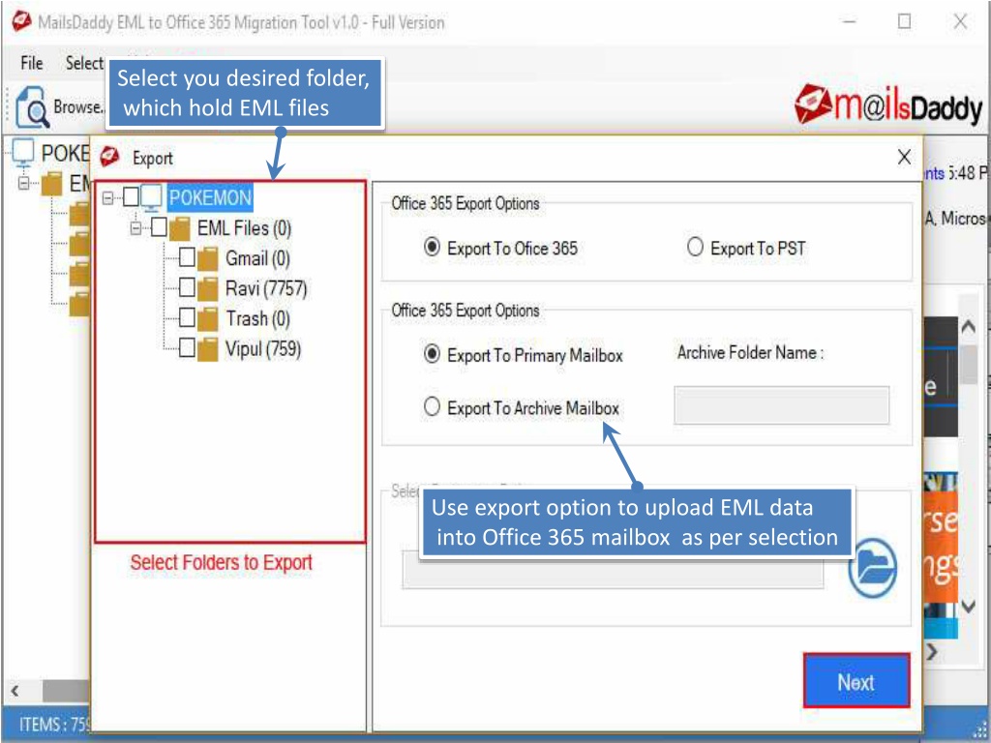The image size is (991, 743).
Task: Select the Trash (0) tree label
Action: coord(257,318)
